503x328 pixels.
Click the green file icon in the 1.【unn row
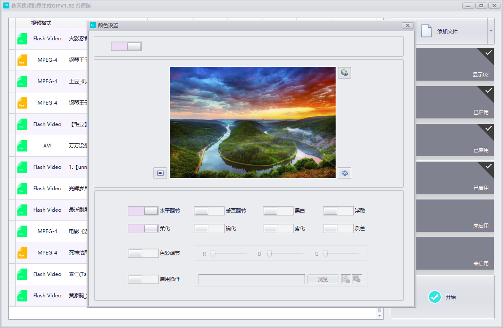[22, 167]
